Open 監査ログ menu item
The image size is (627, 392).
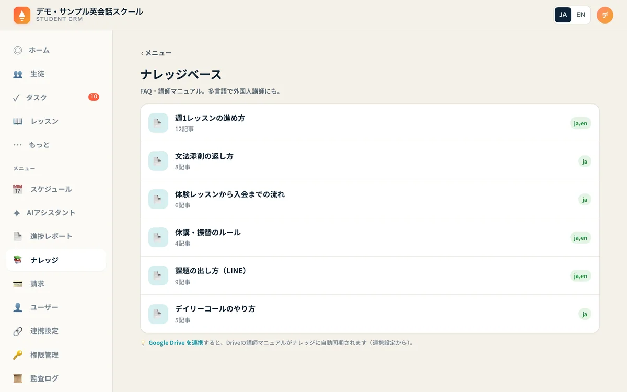[x=56, y=378]
